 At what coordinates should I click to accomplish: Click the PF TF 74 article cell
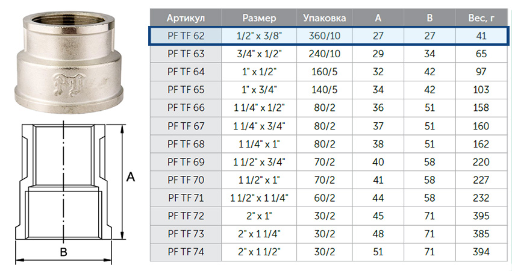click(x=186, y=252)
